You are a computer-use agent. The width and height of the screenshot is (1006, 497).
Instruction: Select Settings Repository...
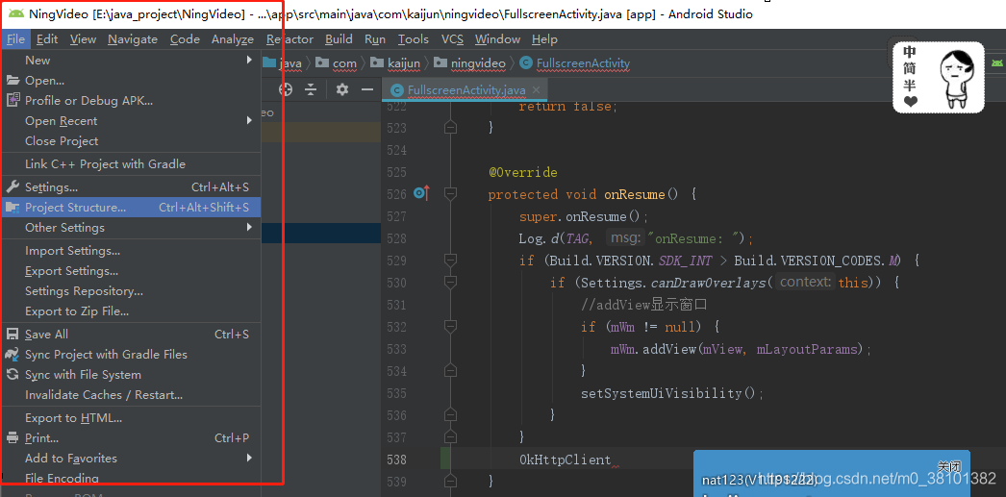(131, 291)
